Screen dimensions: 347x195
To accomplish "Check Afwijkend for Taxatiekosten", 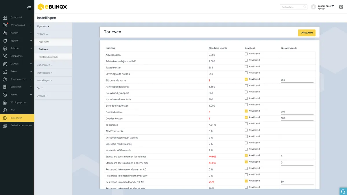I will pos(246,67).
